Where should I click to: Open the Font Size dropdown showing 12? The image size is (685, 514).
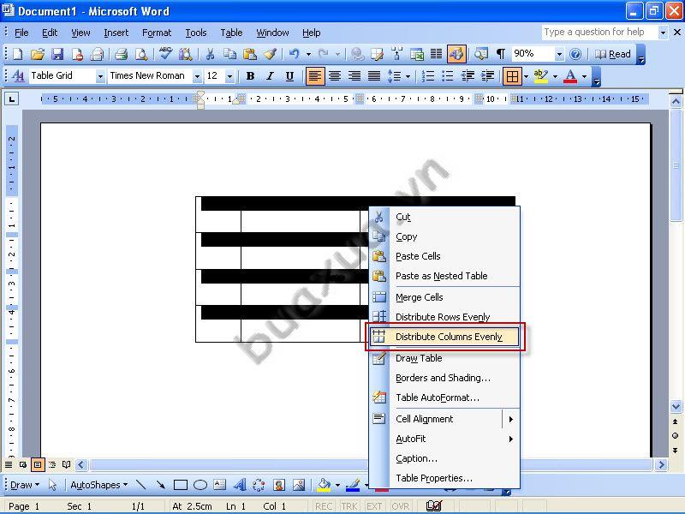coord(229,76)
